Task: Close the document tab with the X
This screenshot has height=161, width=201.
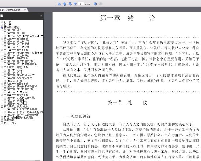Action: point(25,10)
